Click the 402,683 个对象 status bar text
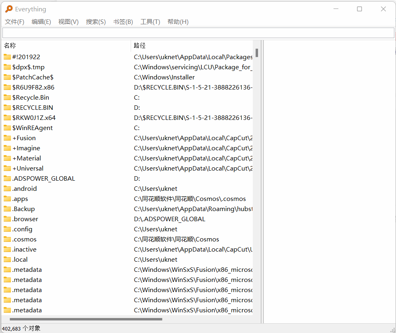The image size is (396, 333). coord(21,329)
